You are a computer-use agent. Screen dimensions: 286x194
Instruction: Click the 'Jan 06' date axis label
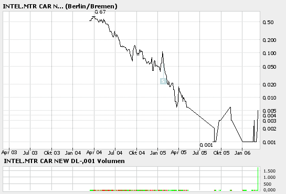[x=242, y=153]
